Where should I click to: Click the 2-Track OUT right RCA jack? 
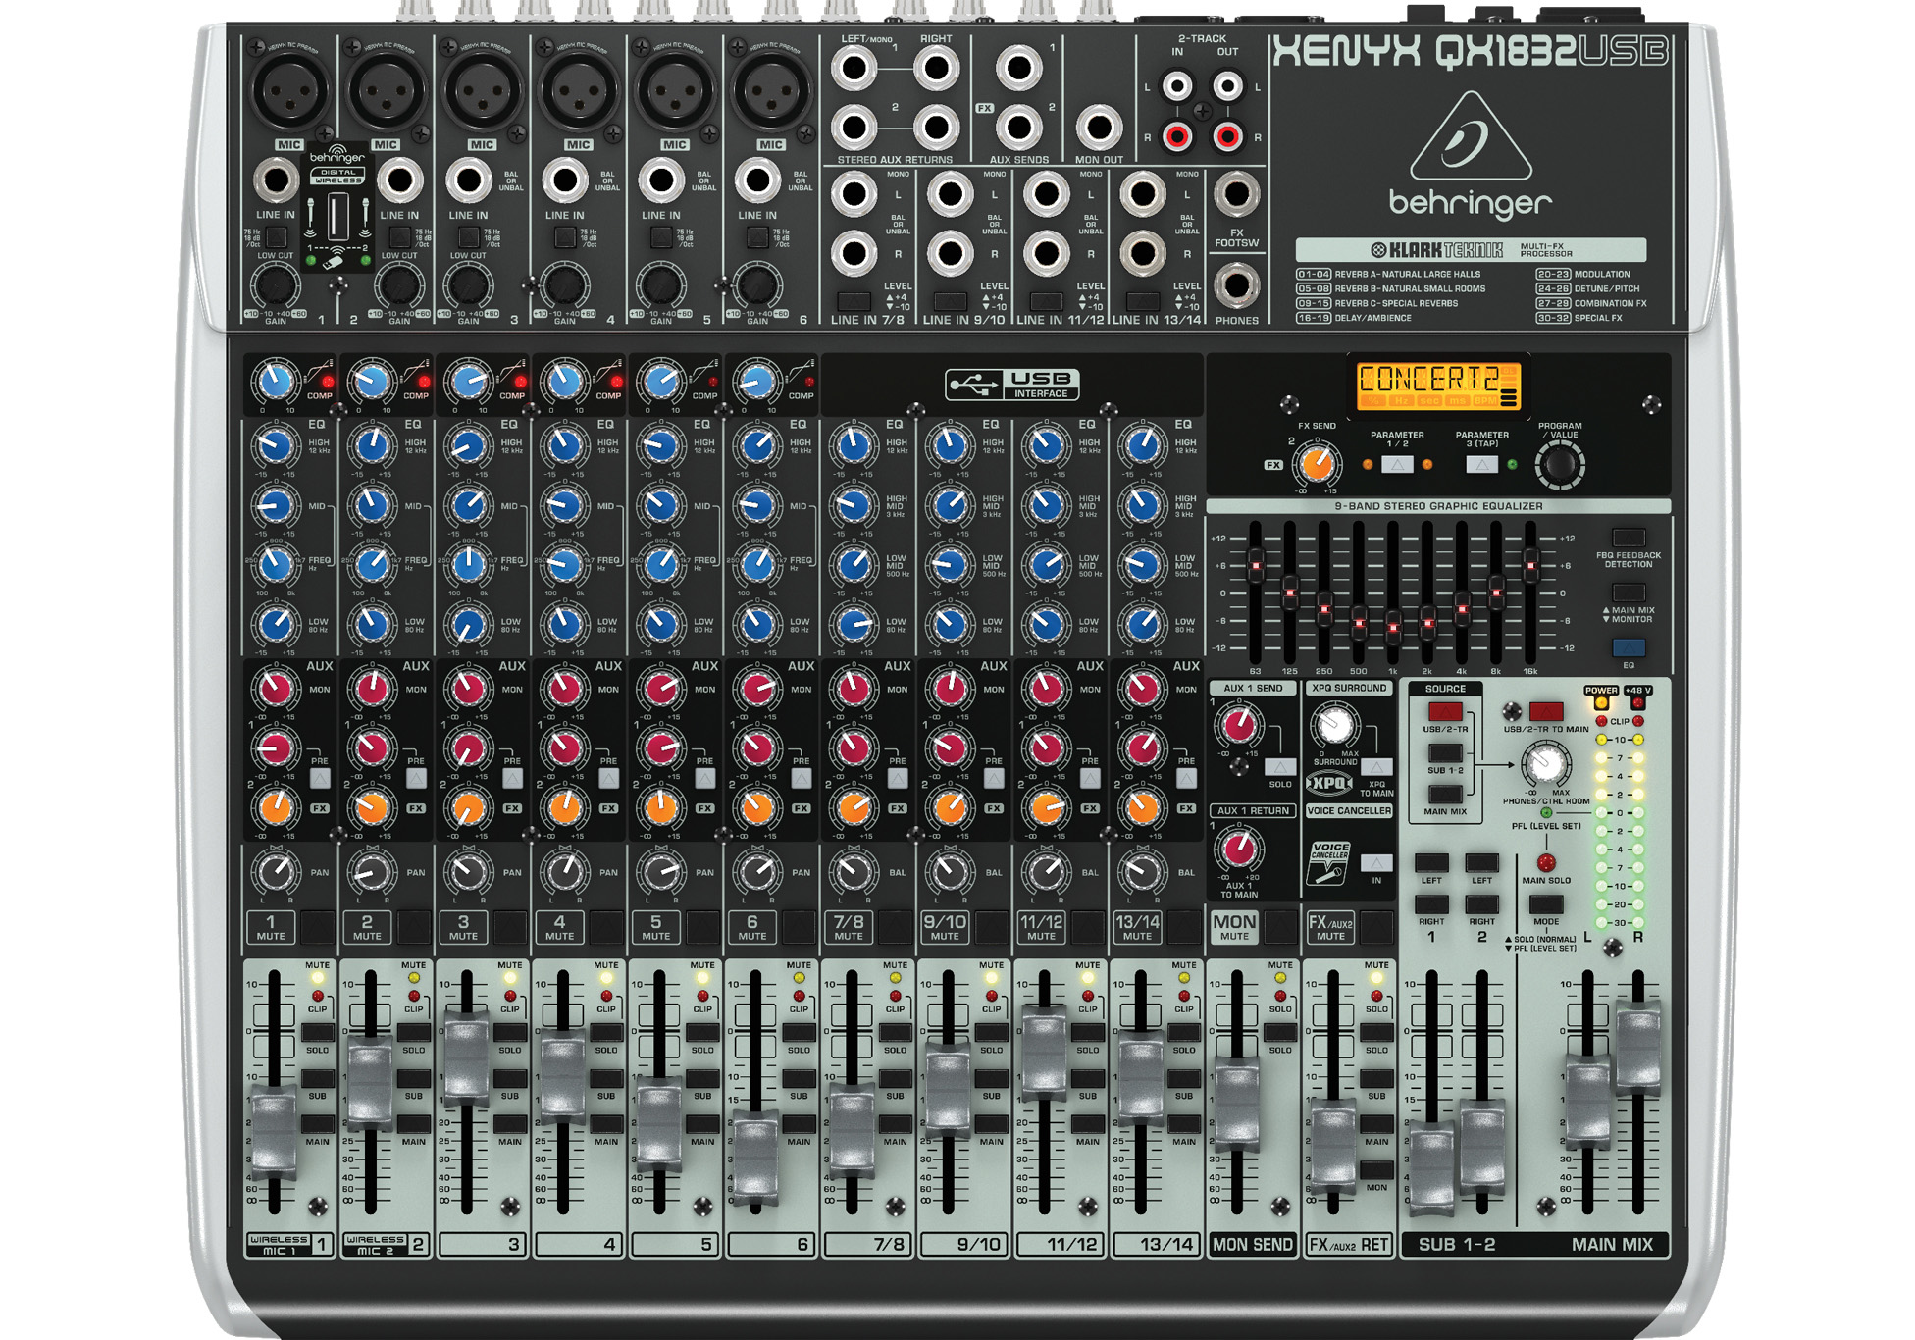point(1227,136)
